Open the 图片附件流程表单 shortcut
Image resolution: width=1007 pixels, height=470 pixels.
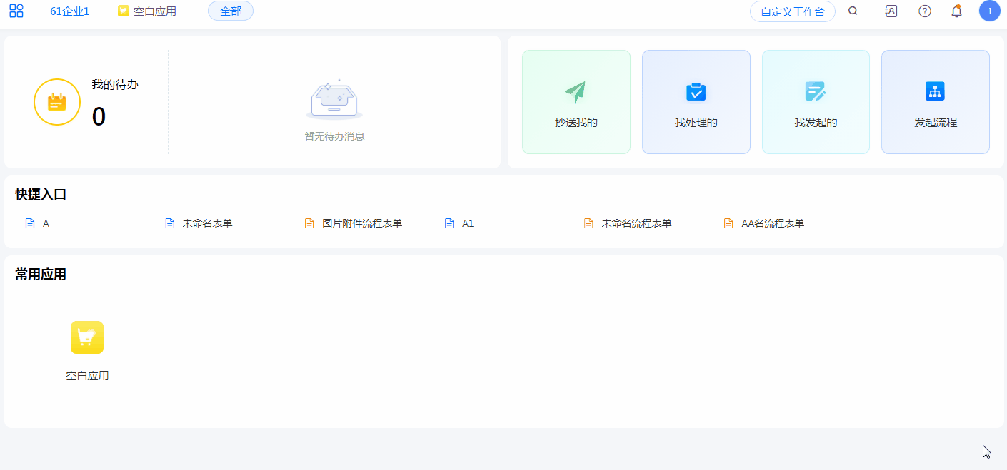362,223
